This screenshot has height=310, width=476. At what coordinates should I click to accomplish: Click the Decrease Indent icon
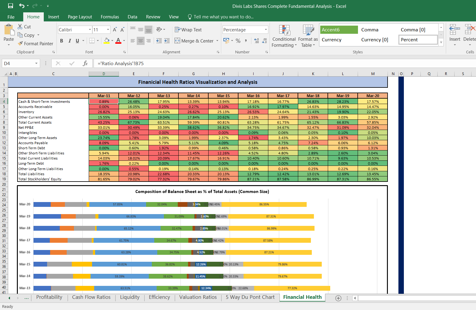coord(159,41)
